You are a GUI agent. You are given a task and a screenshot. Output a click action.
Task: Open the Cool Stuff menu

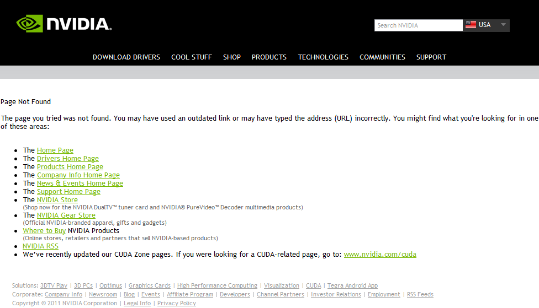click(x=192, y=57)
